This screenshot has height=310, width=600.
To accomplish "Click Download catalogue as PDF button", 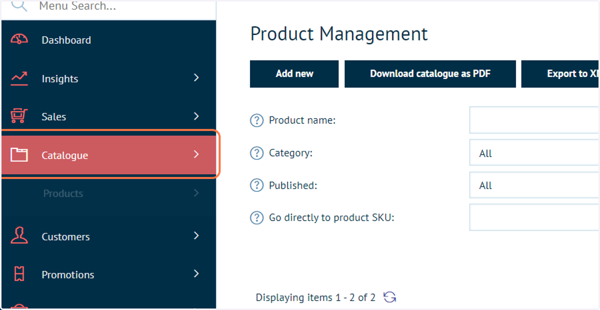I will click(x=430, y=73).
